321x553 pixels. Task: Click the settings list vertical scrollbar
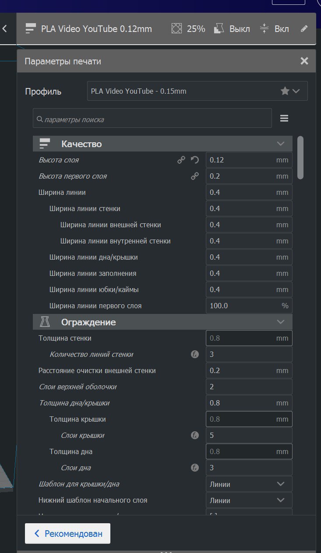300,158
